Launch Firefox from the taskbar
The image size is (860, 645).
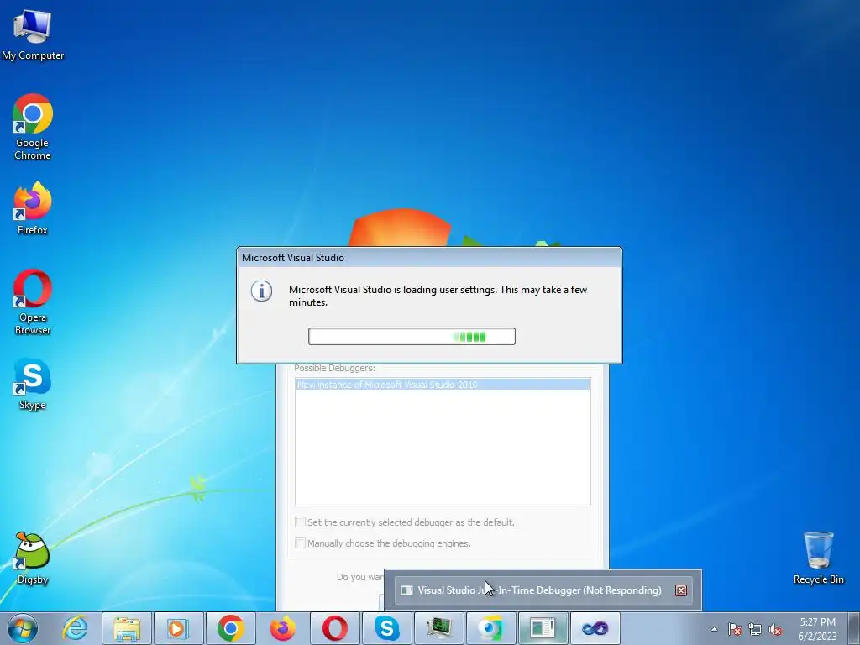click(x=283, y=628)
